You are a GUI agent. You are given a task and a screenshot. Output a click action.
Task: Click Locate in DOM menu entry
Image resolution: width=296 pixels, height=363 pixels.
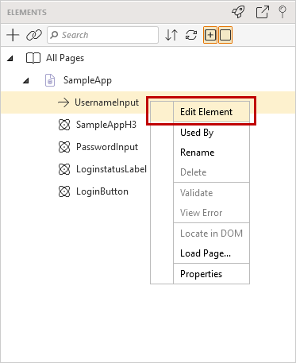211,234
